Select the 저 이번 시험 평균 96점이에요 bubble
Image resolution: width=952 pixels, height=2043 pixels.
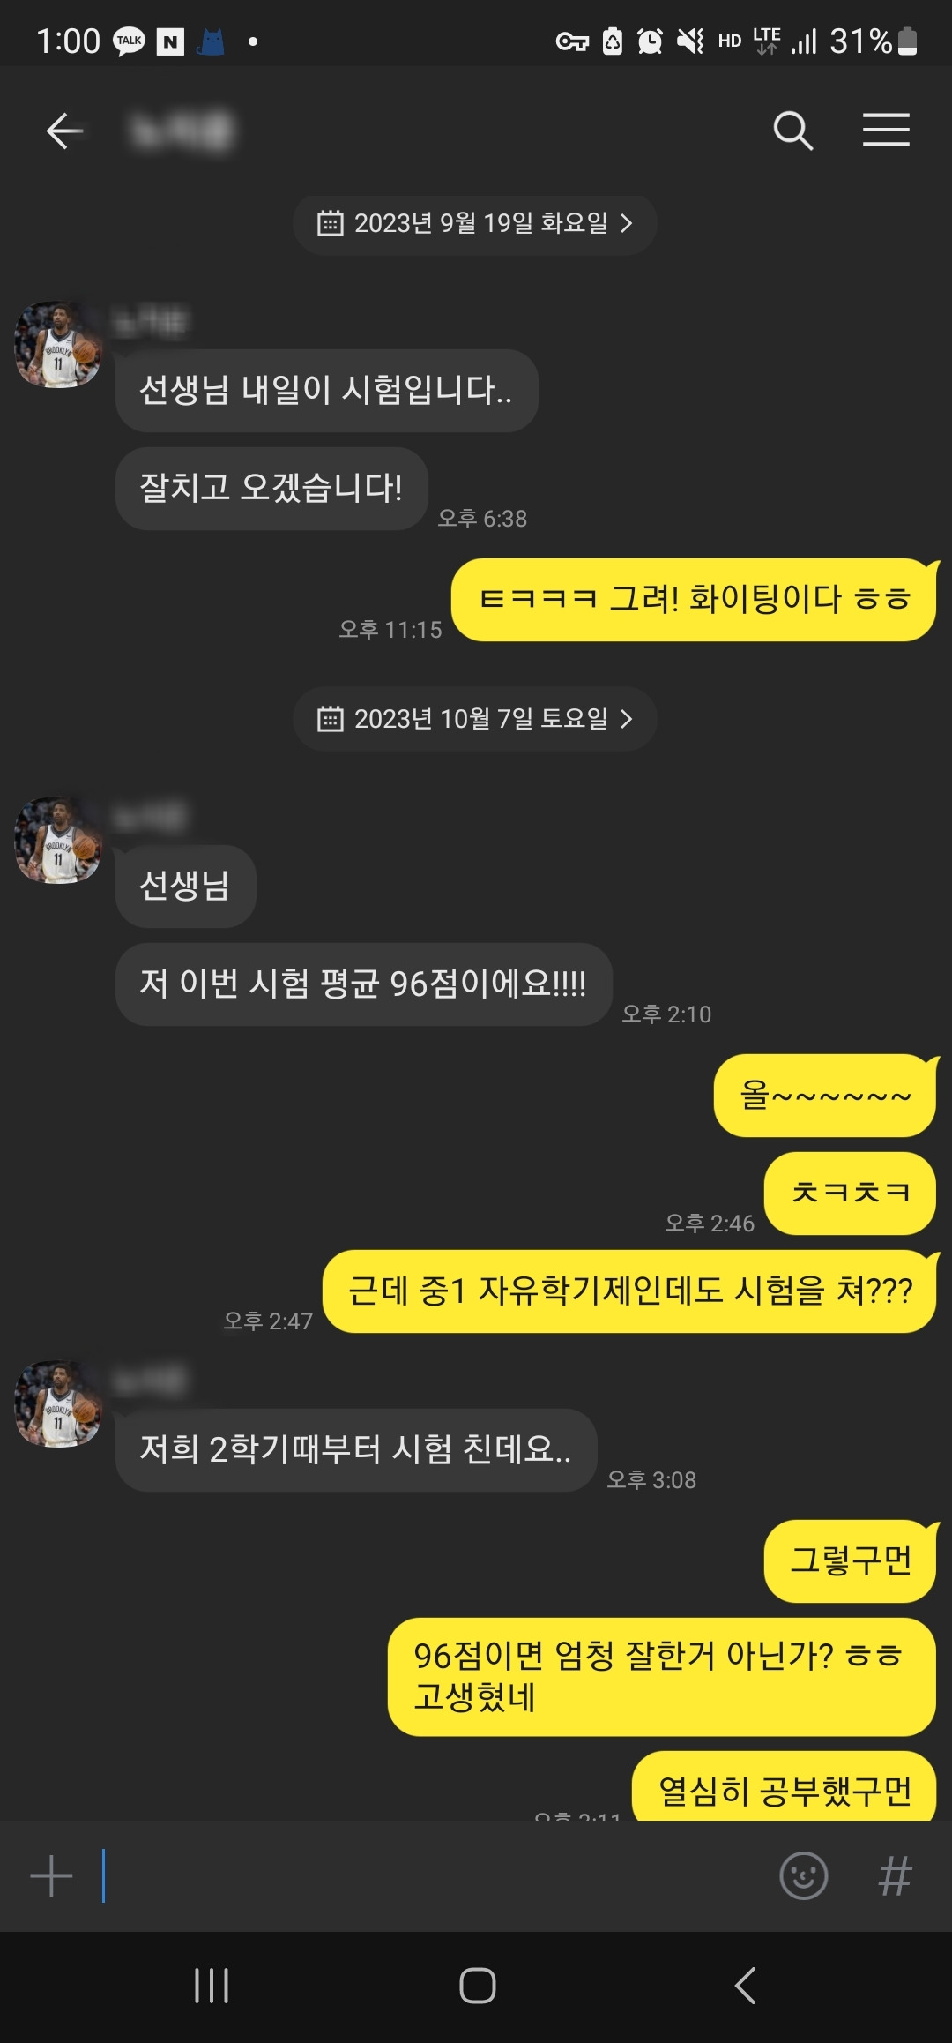pyautogui.click(x=363, y=984)
